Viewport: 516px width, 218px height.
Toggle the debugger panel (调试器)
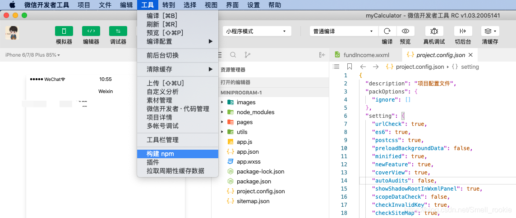[x=118, y=31]
